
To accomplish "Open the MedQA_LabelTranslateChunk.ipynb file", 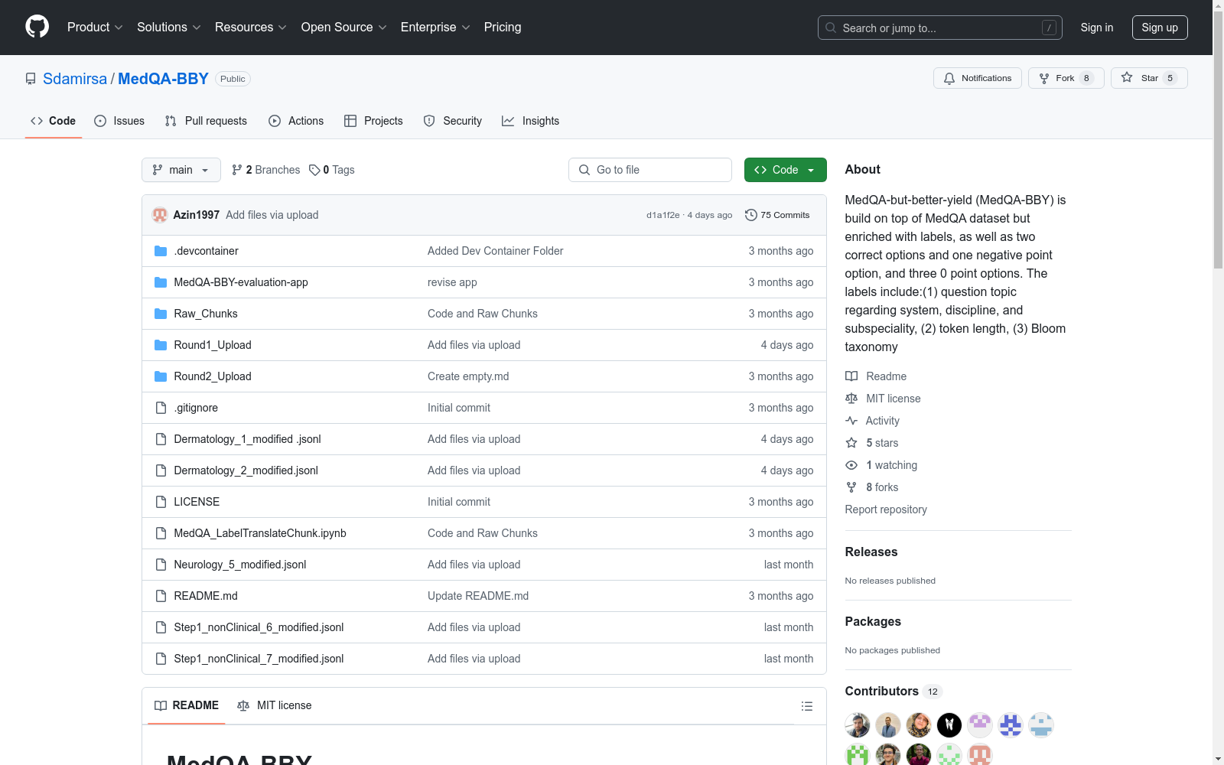I will [x=260, y=533].
